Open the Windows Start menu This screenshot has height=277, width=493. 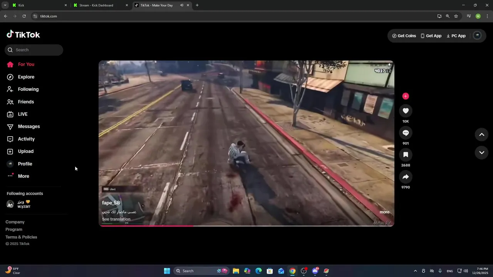click(x=167, y=271)
